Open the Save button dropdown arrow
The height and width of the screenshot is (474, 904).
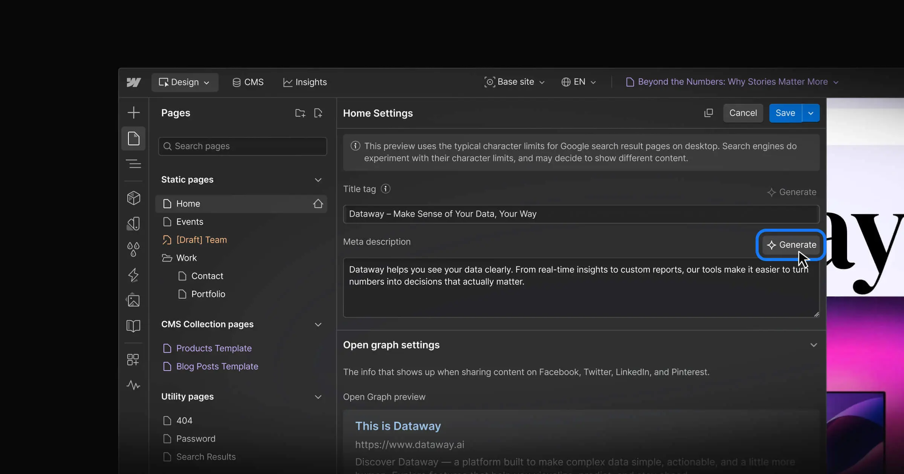click(x=811, y=113)
